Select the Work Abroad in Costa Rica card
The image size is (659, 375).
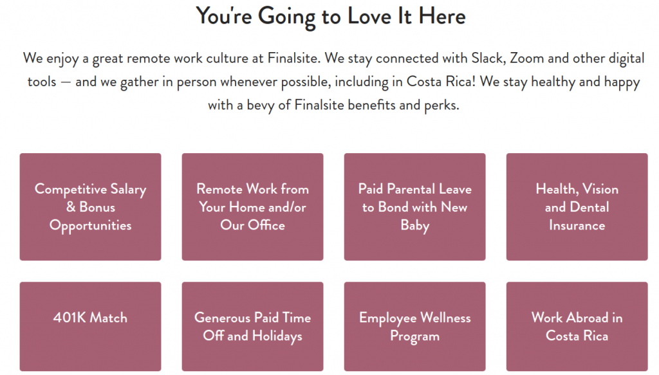tap(577, 326)
